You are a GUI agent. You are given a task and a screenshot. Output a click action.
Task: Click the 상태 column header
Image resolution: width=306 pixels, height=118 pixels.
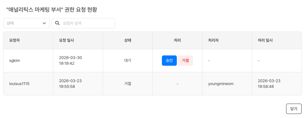[128, 40]
